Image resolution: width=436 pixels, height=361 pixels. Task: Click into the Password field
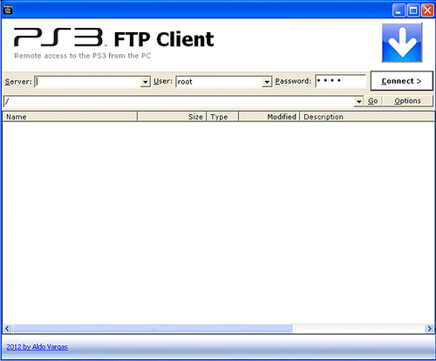coord(341,81)
